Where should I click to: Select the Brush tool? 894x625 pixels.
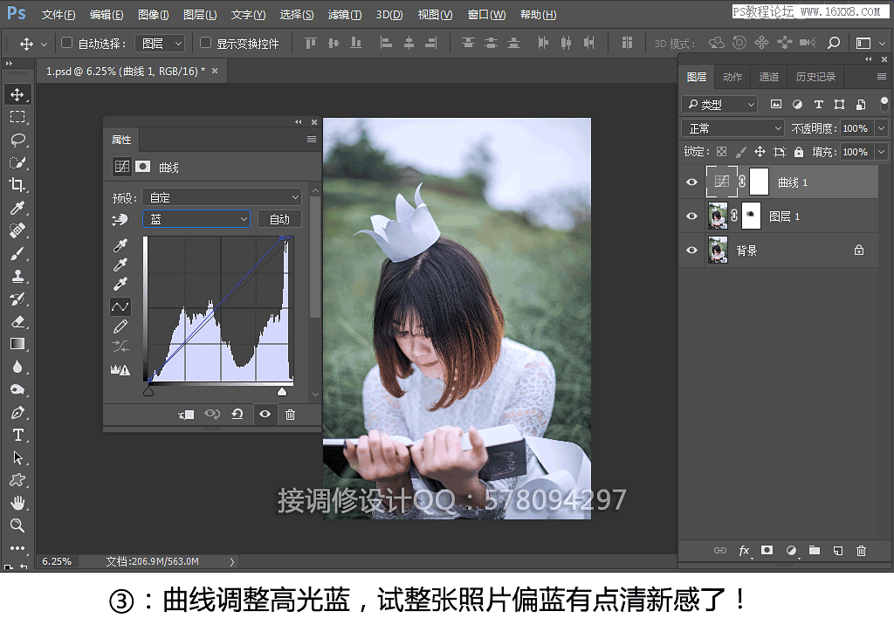[x=17, y=253]
